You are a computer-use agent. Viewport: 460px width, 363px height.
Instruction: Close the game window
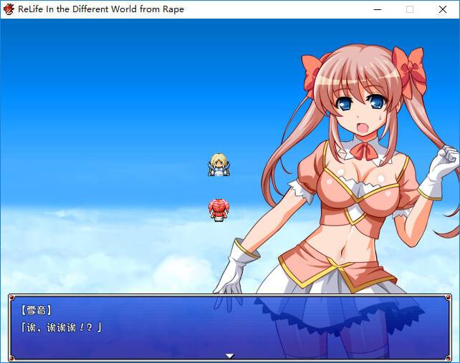[x=443, y=9]
